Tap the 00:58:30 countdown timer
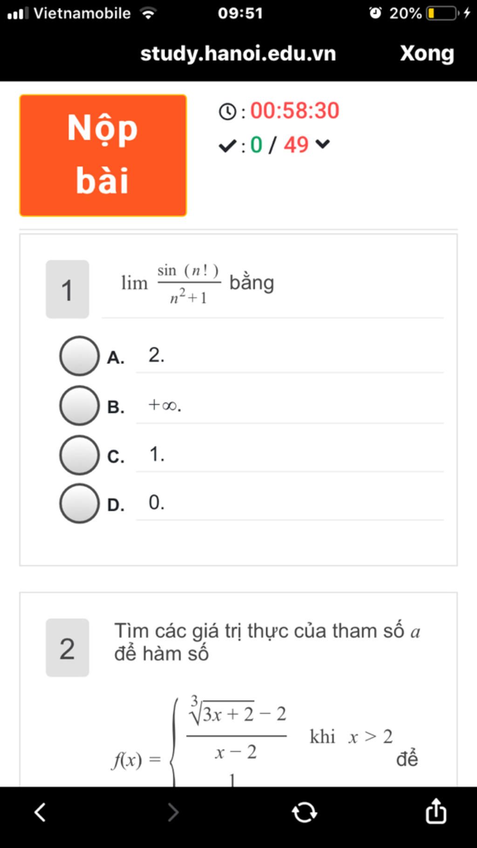The height and width of the screenshot is (848, 477). click(x=295, y=111)
